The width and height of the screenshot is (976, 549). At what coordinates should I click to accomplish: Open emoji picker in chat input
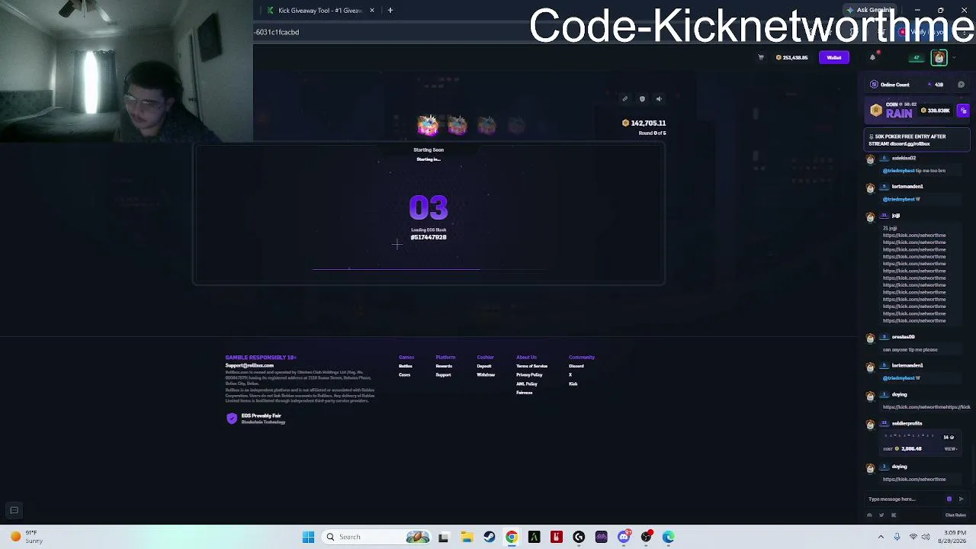click(x=949, y=499)
